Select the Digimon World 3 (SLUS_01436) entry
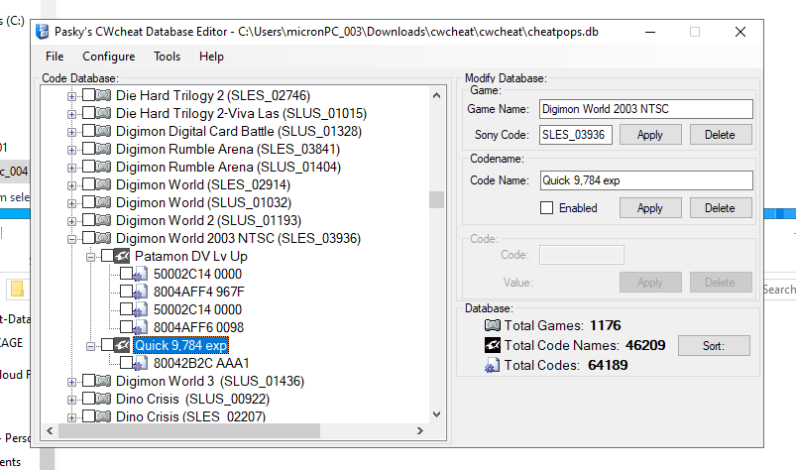This screenshot has height=470, width=796. [210, 381]
